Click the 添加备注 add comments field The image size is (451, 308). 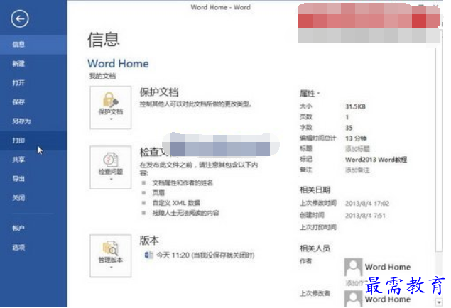click(357, 170)
